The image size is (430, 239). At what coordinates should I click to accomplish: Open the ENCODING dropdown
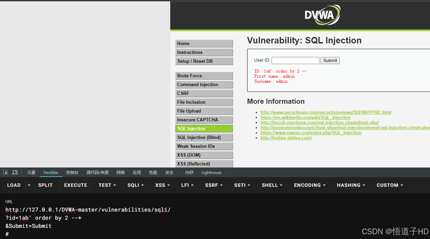click(x=310, y=185)
